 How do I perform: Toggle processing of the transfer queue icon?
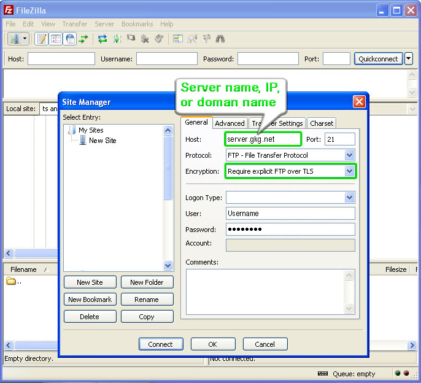[x=117, y=39]
